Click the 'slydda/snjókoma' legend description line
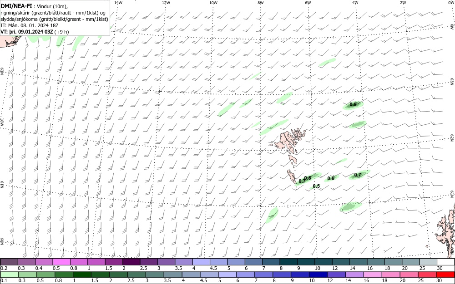Image resolution: width=455 pixels, height=284 pixels. 54,19
